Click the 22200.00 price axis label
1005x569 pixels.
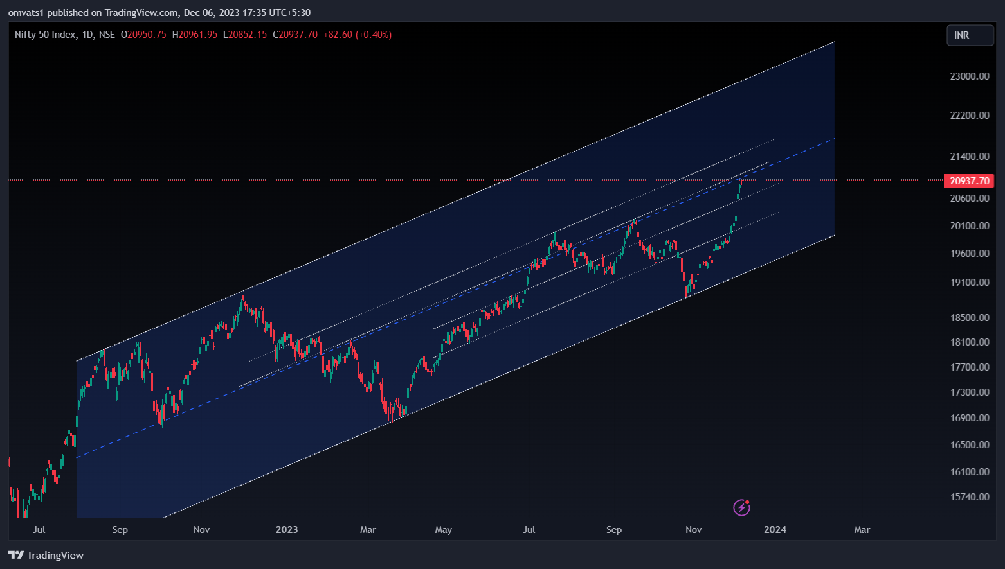tap(970, 115)
